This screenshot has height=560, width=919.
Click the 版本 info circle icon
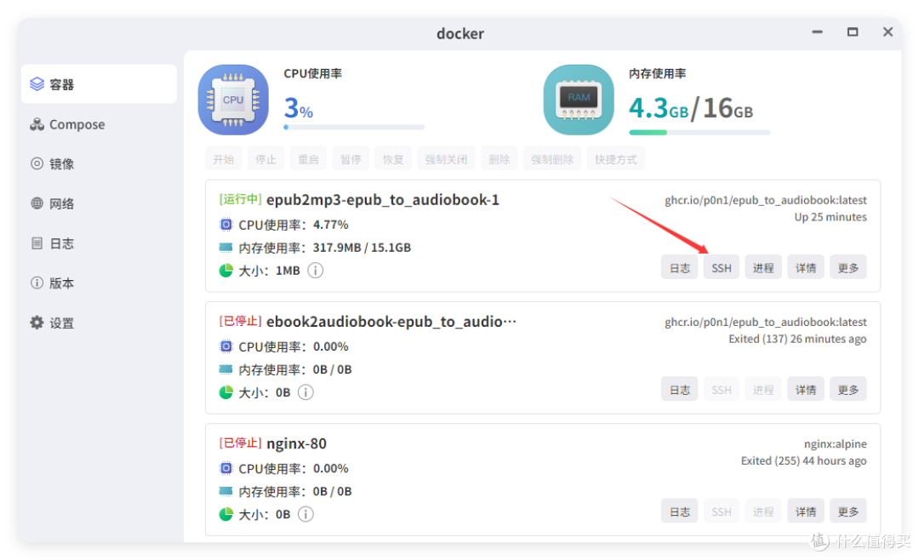click(x=37, y=283)
